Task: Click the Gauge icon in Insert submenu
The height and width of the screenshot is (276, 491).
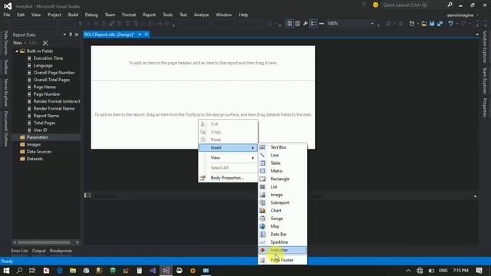Action: click(x=262, y=219)
